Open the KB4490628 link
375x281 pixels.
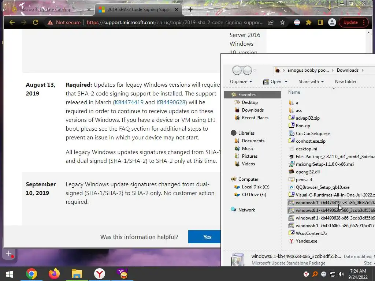pos(171,102)
